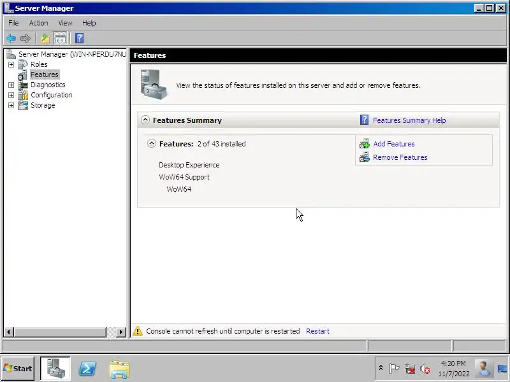Click the Up one level folder icon
Screen dimensions: 510x382
[45, 38]
